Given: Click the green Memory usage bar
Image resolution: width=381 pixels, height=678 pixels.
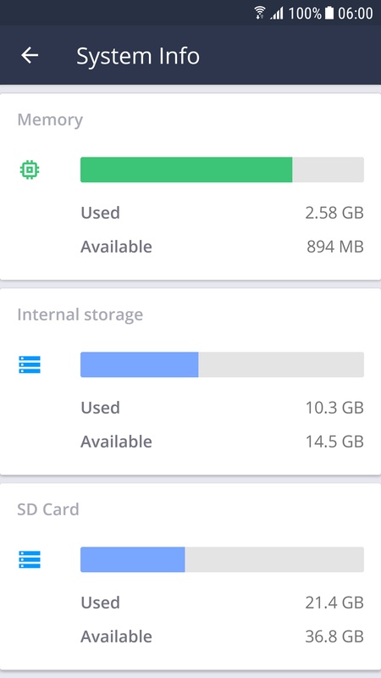Looking at the screenshot, I should [x=222, y=169].
